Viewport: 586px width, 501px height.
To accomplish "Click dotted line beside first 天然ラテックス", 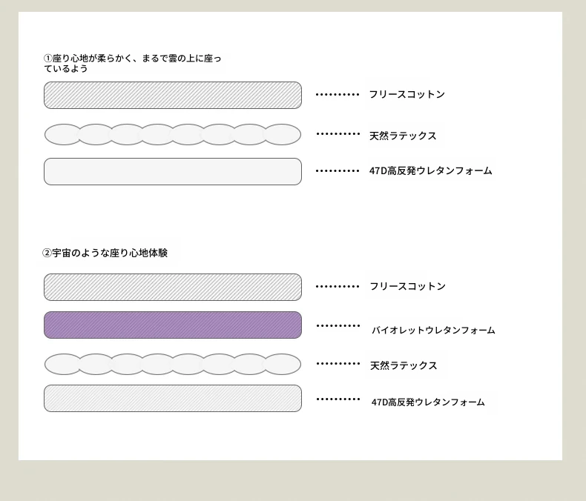I will coord(338,133).
